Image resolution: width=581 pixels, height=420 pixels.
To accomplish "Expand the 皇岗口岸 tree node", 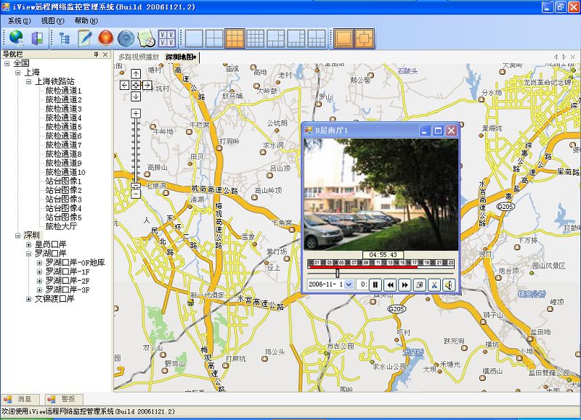I will (29, 244).
